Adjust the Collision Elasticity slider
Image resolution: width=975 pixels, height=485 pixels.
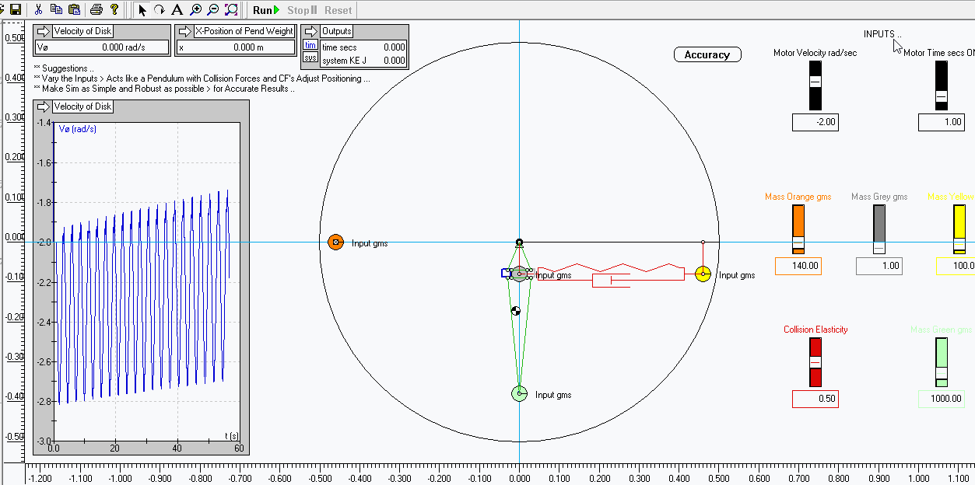pyautogui.click(x=815, y=362)
